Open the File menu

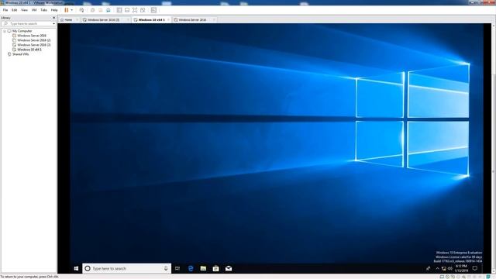[x=5, y=10]
